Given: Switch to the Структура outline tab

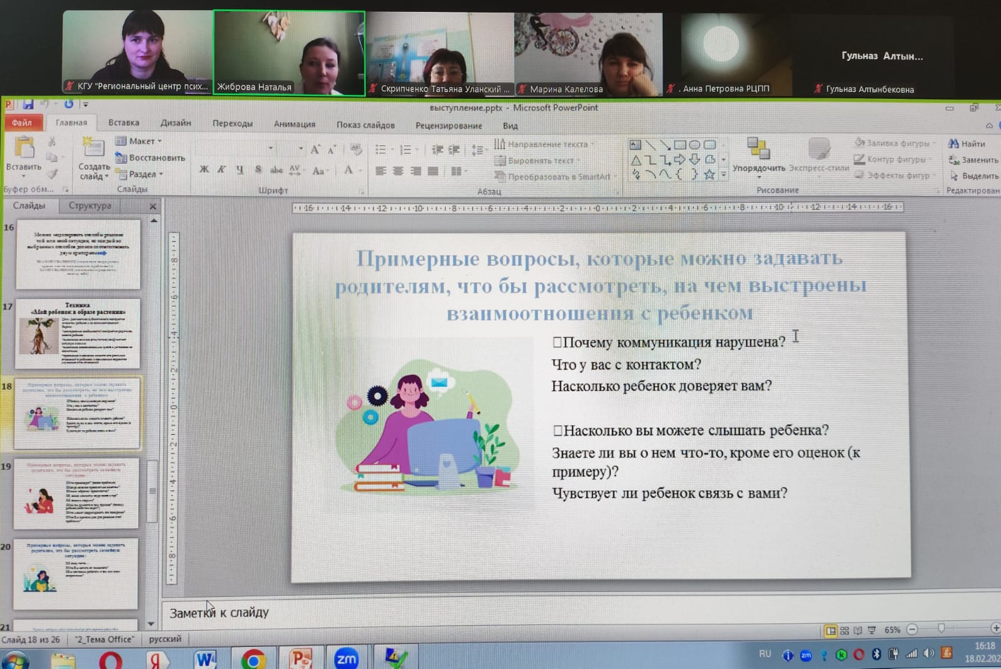Looking at the screenshot, I should [x=89, y=205].
